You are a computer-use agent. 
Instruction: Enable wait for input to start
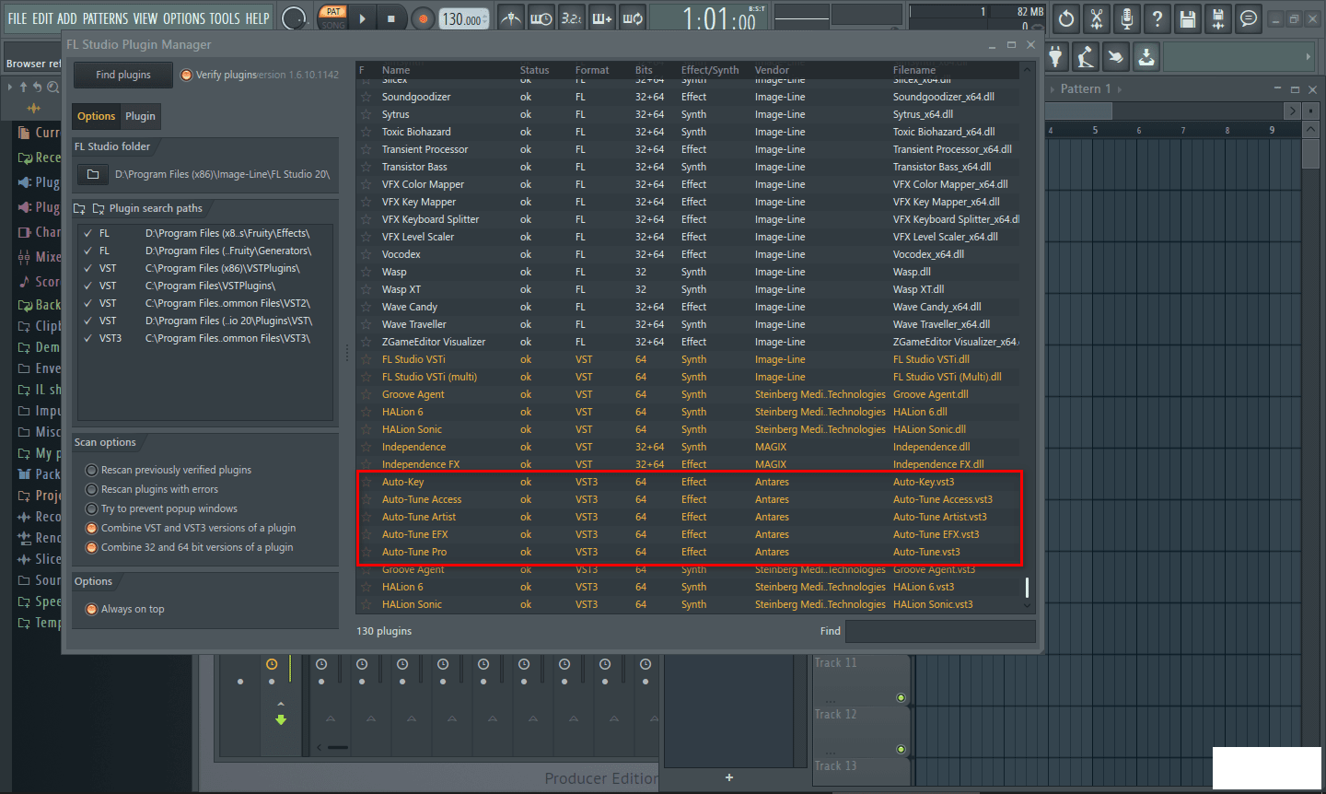pyautogui.click(x=541, y=18)
